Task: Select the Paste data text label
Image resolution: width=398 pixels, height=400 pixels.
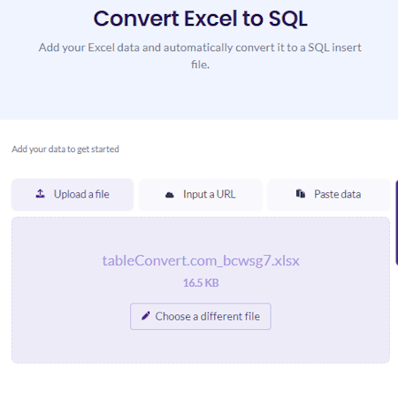Action: [x=338, y=195]
